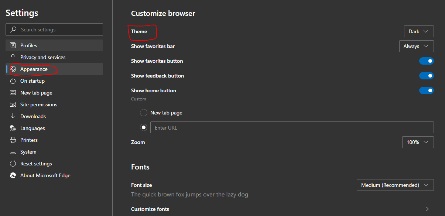
Task: Click the Privacy and services lock icon
Action: [x=13, y=57]
